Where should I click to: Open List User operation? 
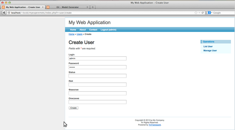[x=208, y=46]
